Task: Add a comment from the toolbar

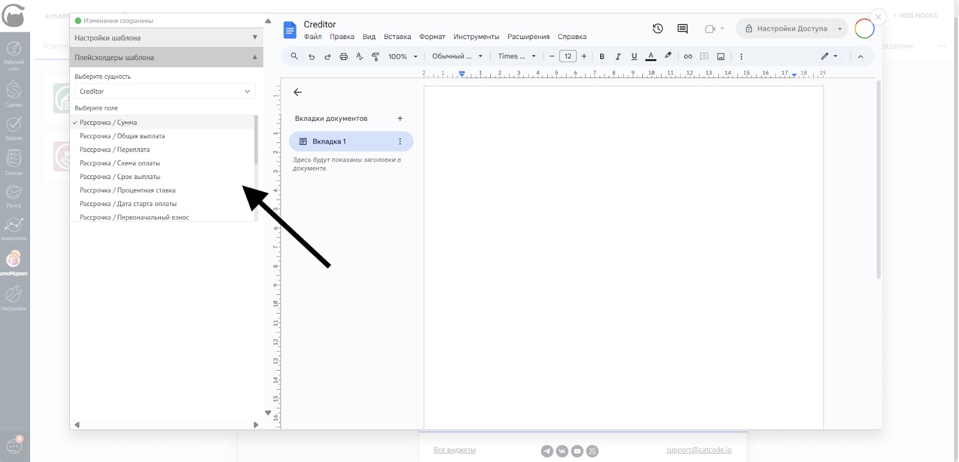Action: (x=704, y=56)
